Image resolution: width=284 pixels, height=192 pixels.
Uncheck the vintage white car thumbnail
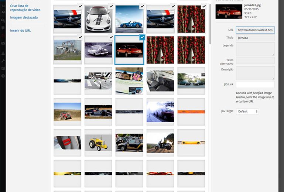[x=111, y=38]
